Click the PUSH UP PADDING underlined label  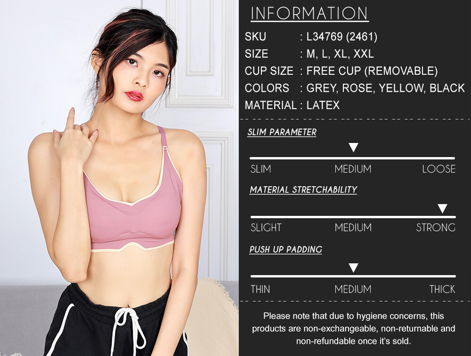(x=286, y=250)
